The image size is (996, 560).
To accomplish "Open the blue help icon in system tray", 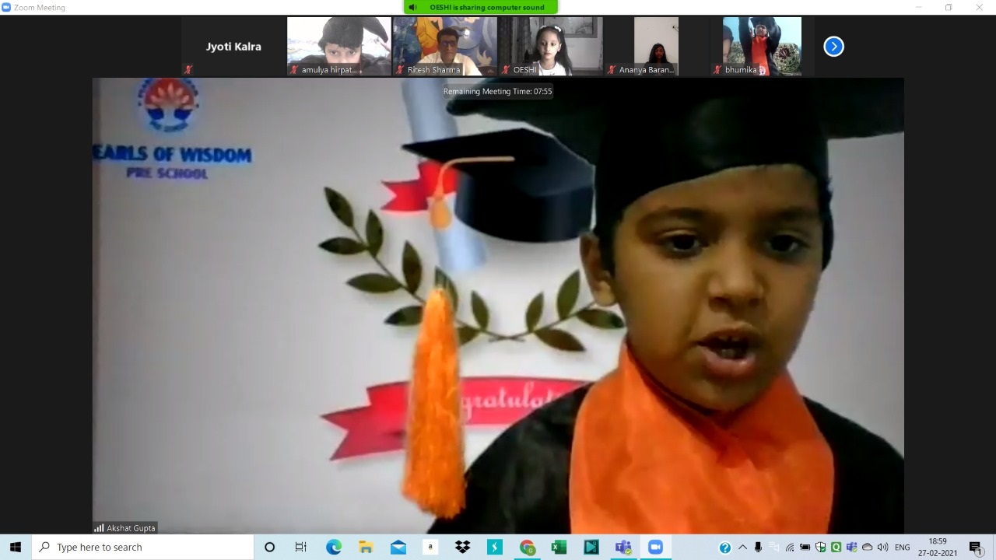I will (725, 548).
